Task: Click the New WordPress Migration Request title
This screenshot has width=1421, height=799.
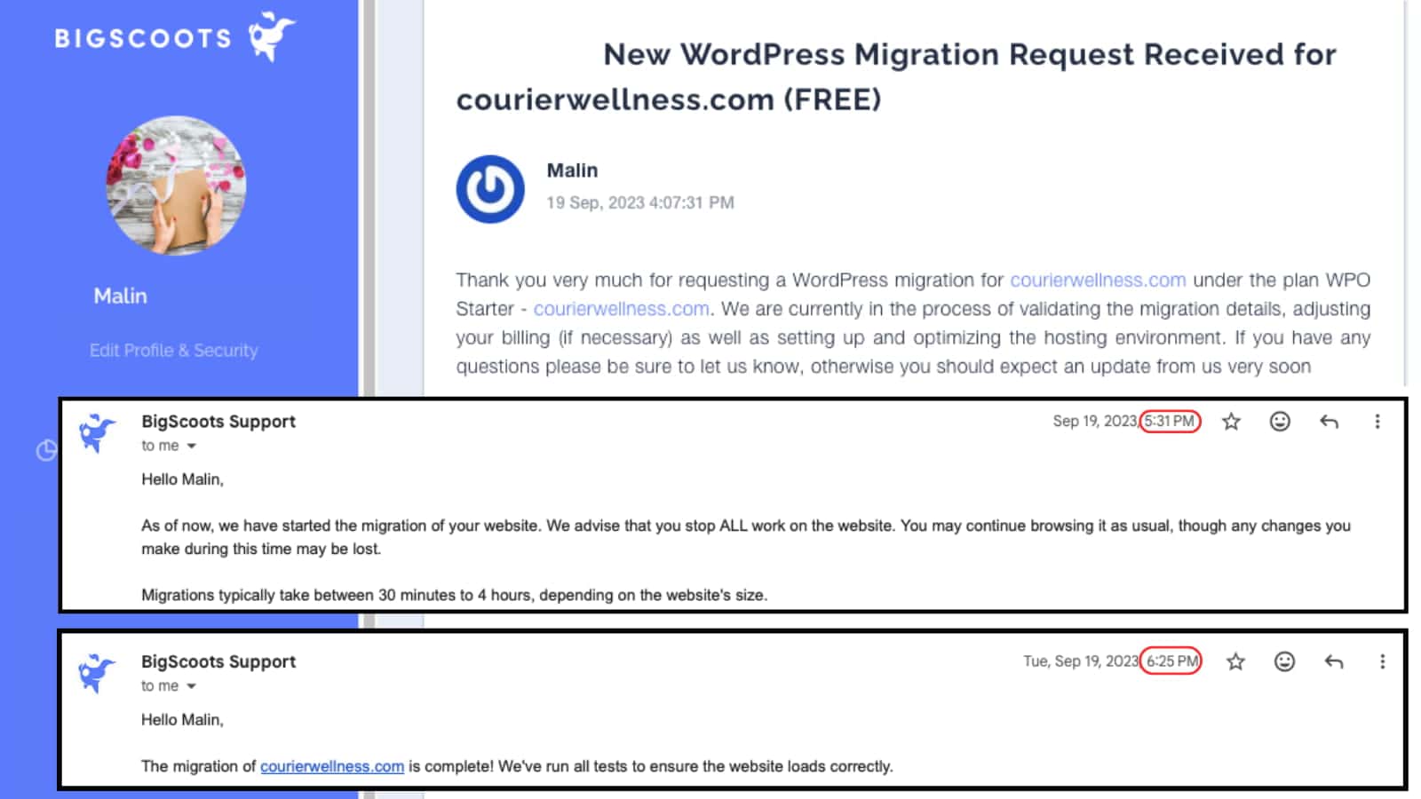Action: [896, 77]
